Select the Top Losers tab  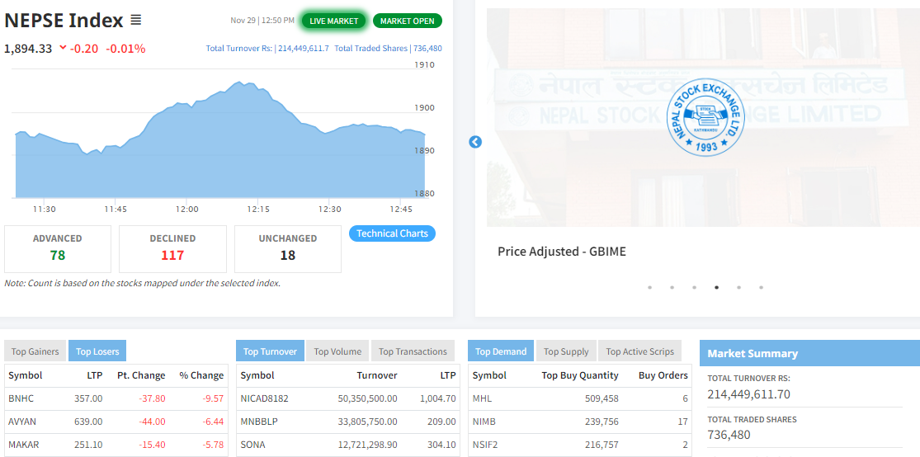[x=97, y=351]
